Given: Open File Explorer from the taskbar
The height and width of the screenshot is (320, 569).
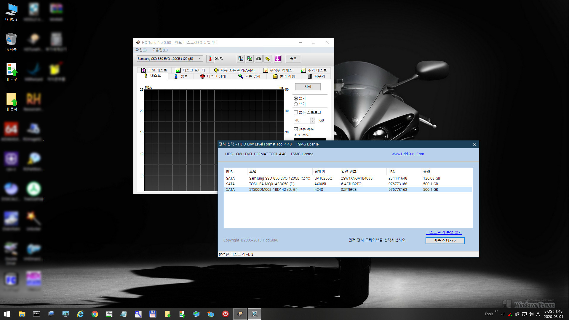Looking at the screenshot, I should point(22,314).
